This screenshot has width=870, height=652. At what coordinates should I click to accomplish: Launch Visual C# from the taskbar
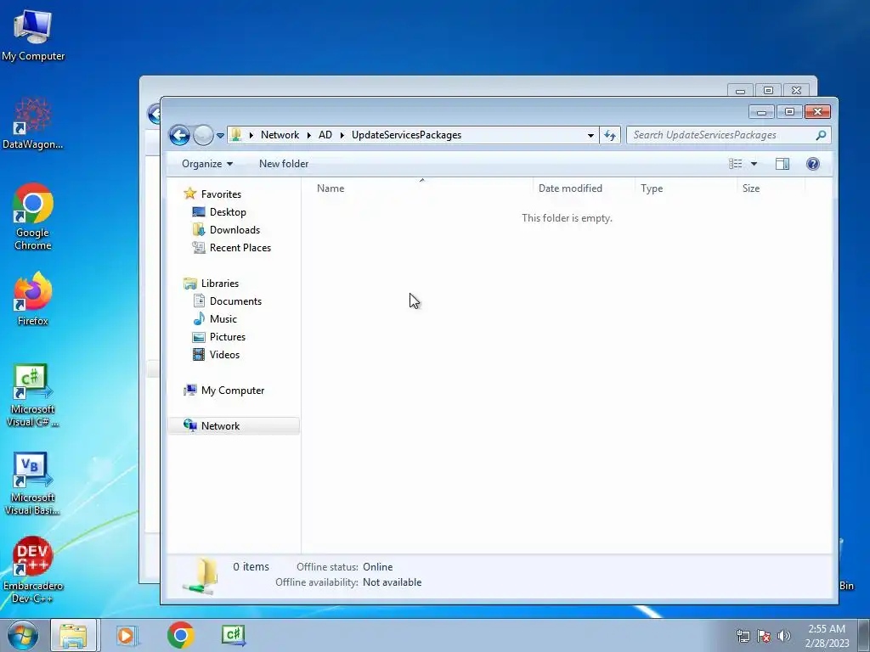click(x=233, y=635)
